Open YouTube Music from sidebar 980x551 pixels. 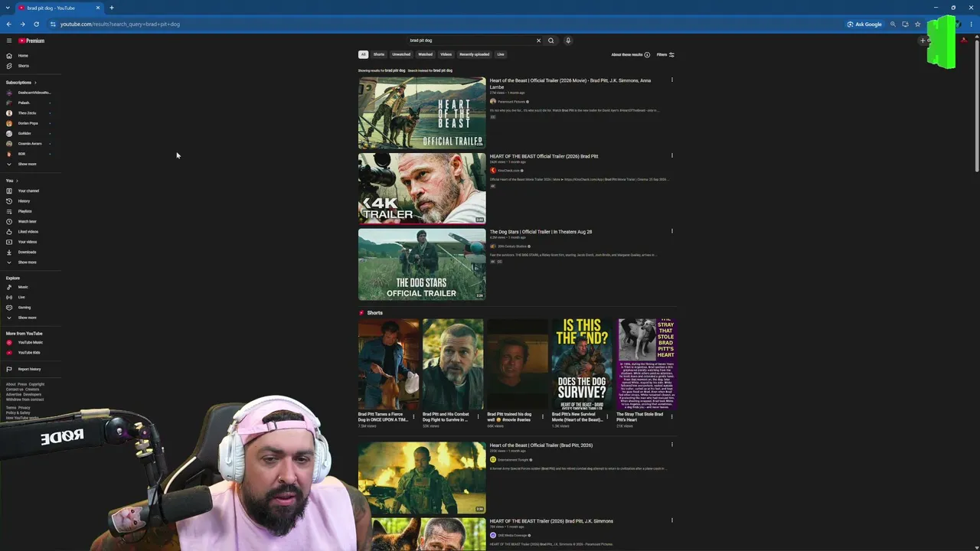[x=30, y=342]
